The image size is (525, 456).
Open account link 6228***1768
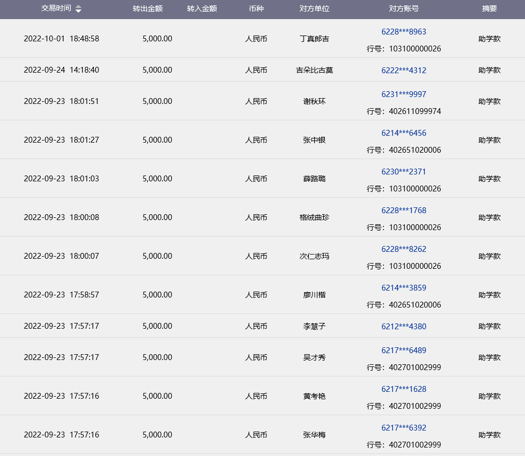pyautogui.click(x=404, y=211)
